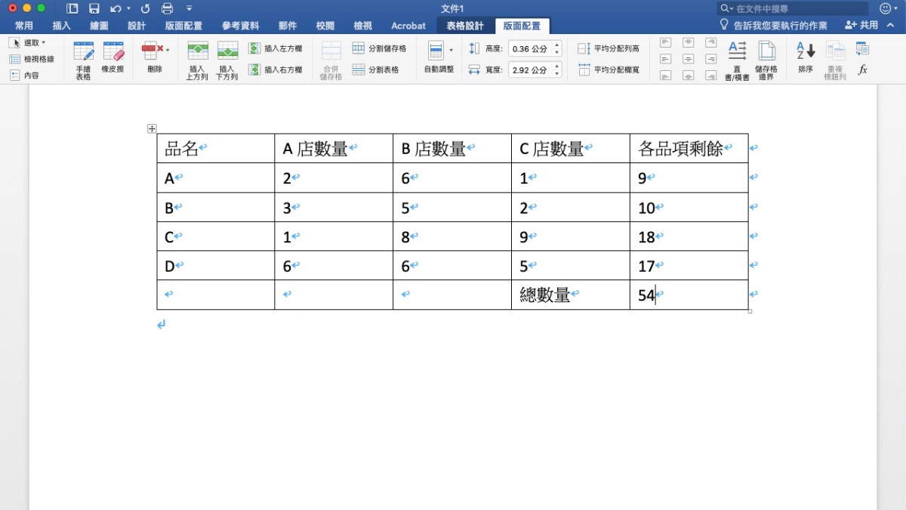Image resolution: width=906 pixels, height=510 pixels.
Task: Click the Redo/Repeat icon
Action: [x=146, y=8]
